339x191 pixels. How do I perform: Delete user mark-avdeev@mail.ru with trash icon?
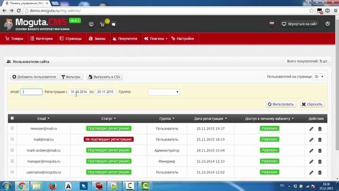320,151
